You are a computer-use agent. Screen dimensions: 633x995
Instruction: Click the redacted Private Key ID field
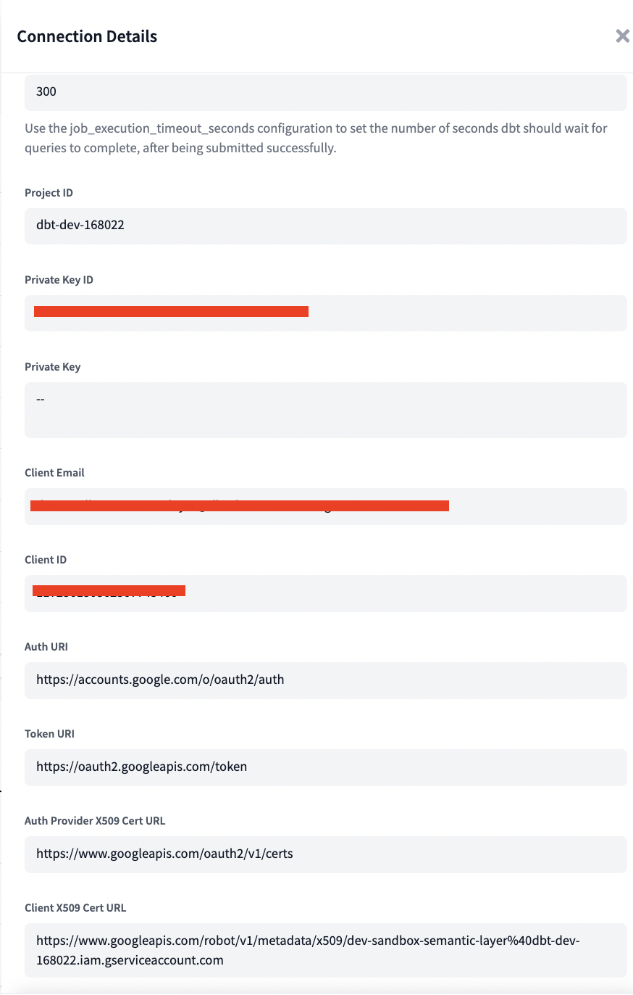point(326,313)
